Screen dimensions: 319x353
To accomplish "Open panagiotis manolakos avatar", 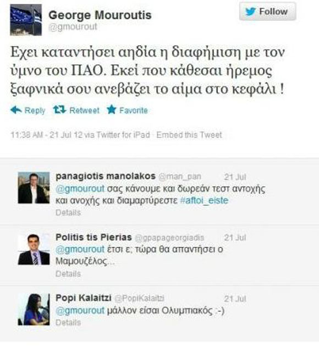I will click(34, 187).
